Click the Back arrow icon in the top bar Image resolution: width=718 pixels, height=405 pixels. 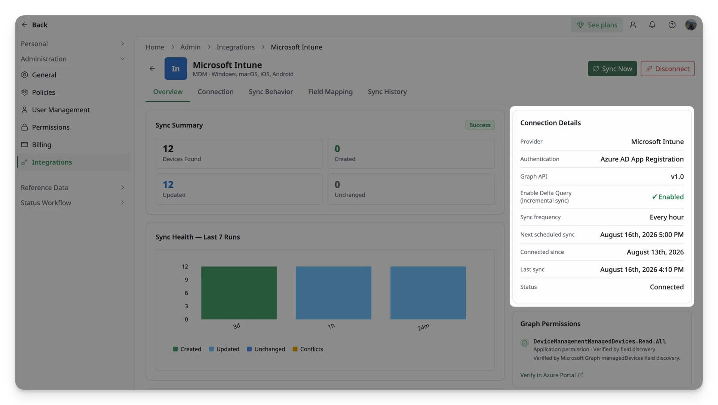click(24, 25)
